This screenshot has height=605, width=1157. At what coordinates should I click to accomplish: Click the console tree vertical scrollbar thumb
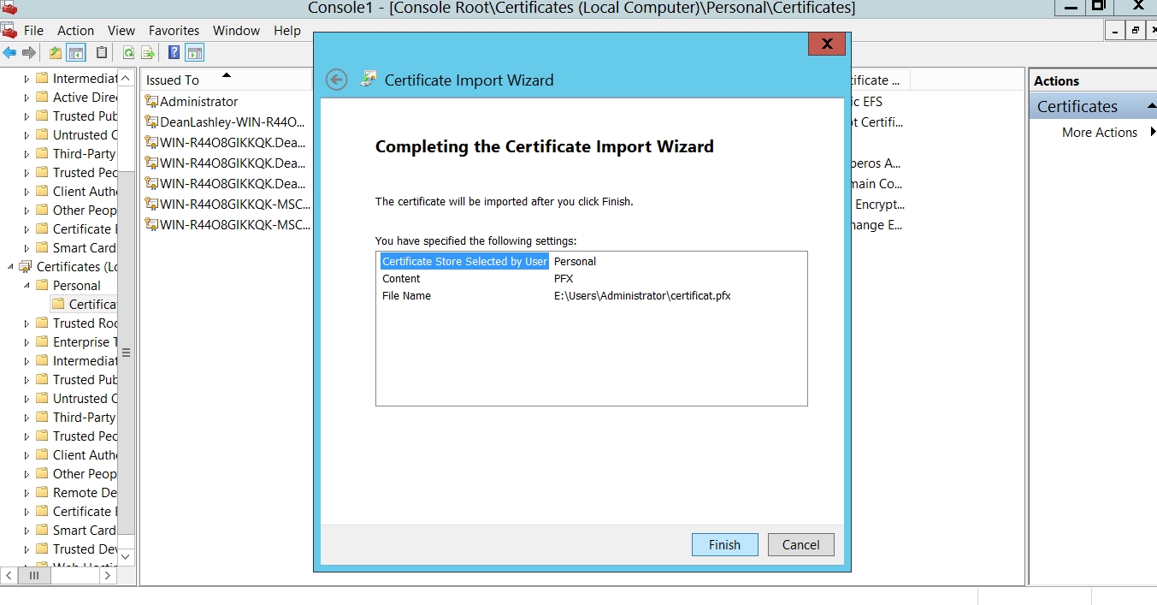coord(126,351)
